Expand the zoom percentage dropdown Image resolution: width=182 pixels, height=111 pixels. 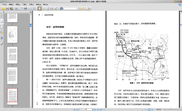(x=164, y=109)
